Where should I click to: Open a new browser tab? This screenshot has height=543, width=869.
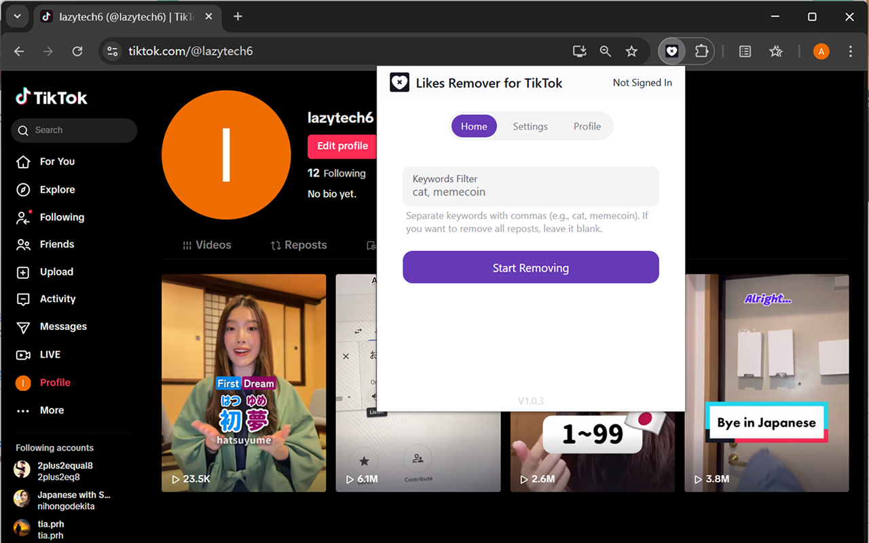point(238,16)
